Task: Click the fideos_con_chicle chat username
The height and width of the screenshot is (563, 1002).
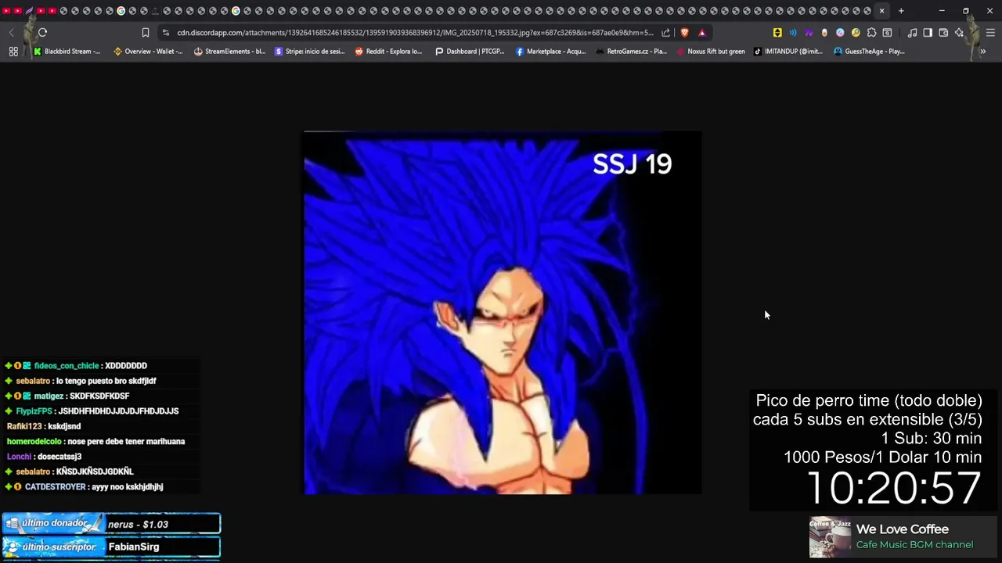Action: (67, 366)
